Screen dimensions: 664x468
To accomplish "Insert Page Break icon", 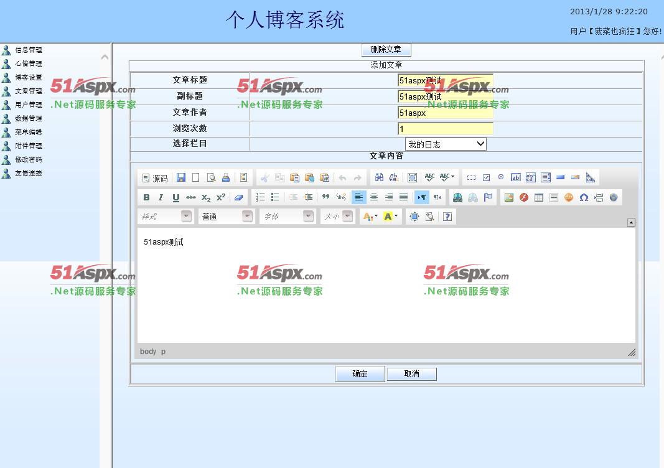I will point(599,197).
